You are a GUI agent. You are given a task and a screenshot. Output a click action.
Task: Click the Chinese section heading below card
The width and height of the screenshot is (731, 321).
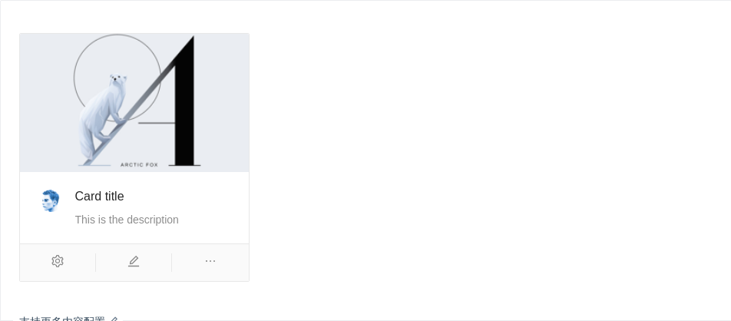click(61, 319)
